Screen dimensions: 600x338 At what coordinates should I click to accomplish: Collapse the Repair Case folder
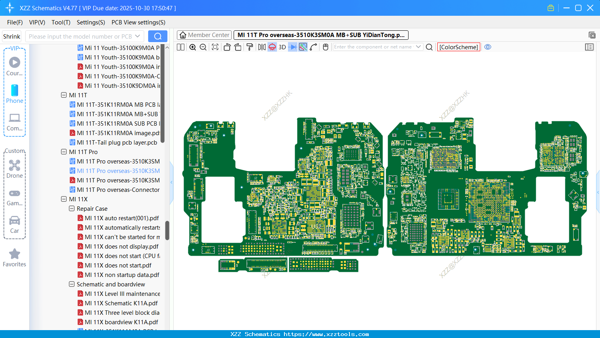tap(72, 209)
